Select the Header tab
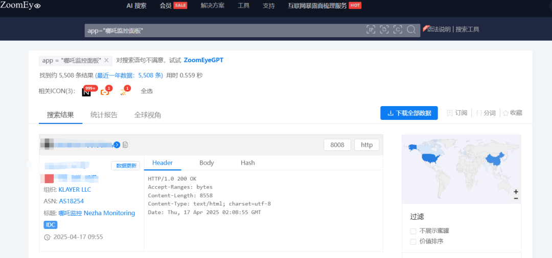This screenshot has height=258, width=552. pyautogui.click(x=163, y=163)
